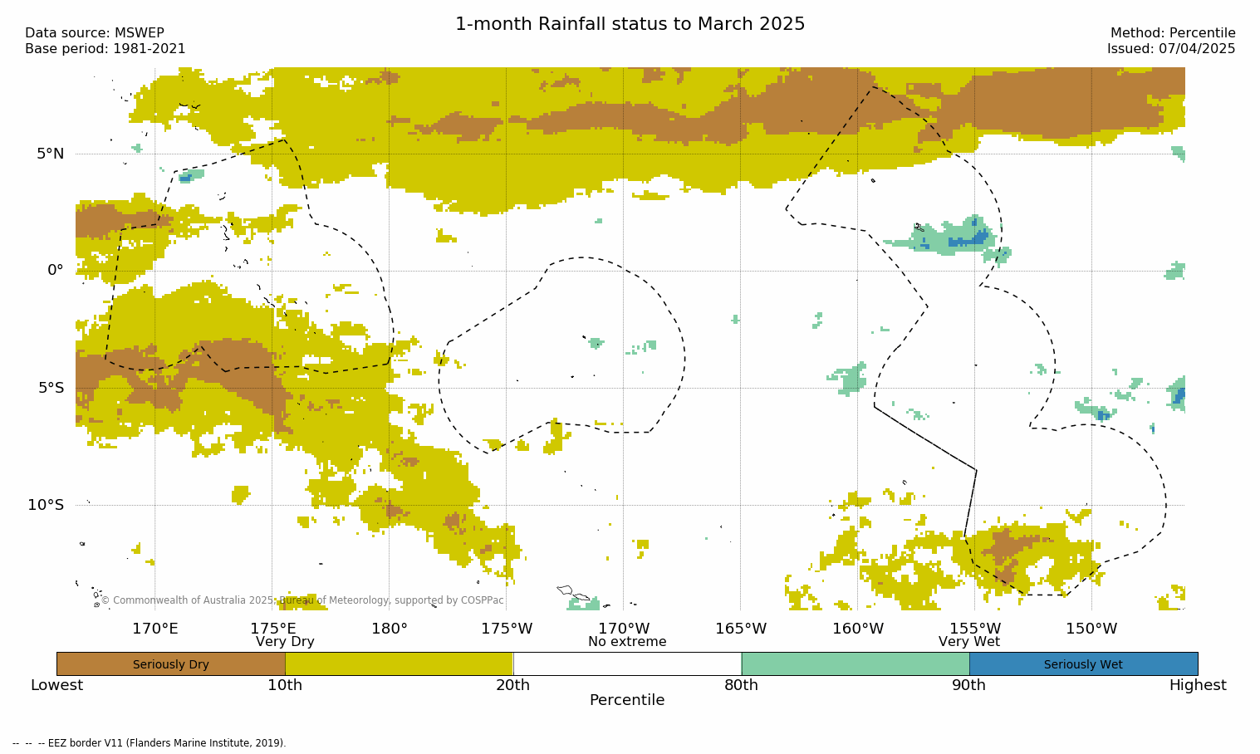Click the Seriously Wet blue legend swatch
Screen dimensions: 1260x754
[x=1083, y=663]
